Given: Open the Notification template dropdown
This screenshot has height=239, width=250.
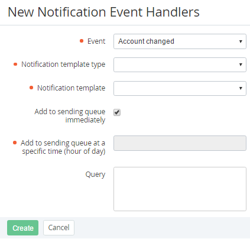Looking at the screenshot, I should pos(180,88).
